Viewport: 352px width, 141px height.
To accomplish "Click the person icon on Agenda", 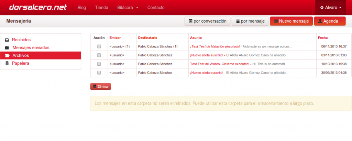I will [320, 21].
